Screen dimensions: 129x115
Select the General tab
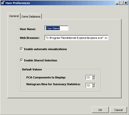[x=14, y=16]
